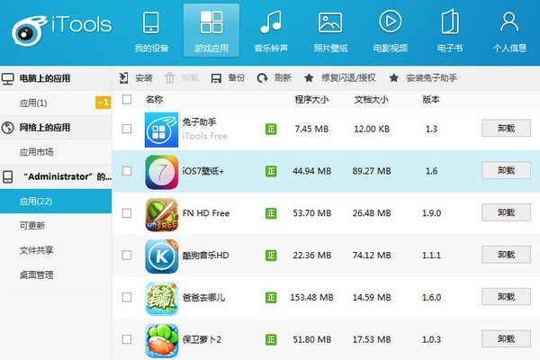Click the 酷狗音乐HD app icon

[161, 256]
